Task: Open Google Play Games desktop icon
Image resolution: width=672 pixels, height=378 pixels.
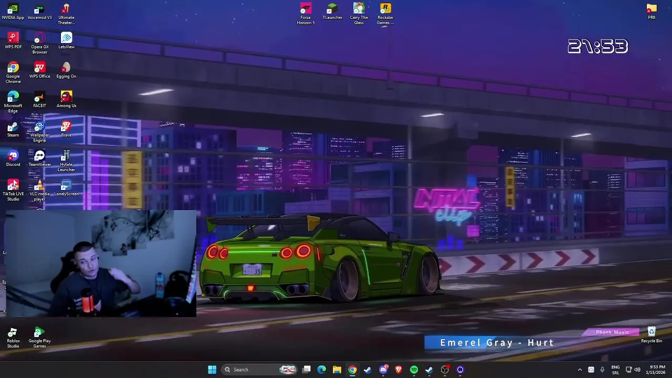Action: tap(39, 338)
